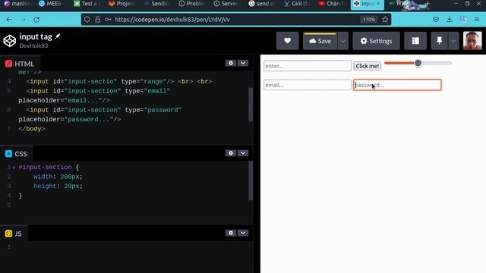
Task: Open Pocket save icon in toolbar
Action: [435, 20]
